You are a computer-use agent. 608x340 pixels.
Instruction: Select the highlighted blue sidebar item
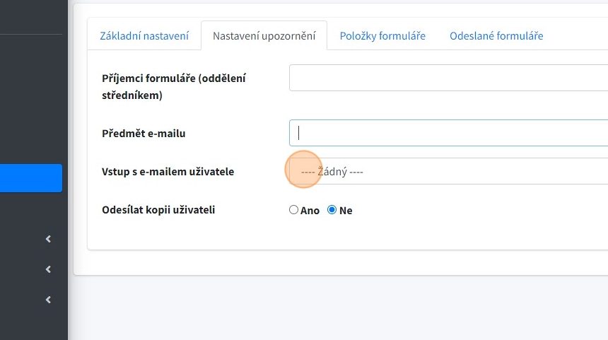pyautogui.click(x=31, y=178)
